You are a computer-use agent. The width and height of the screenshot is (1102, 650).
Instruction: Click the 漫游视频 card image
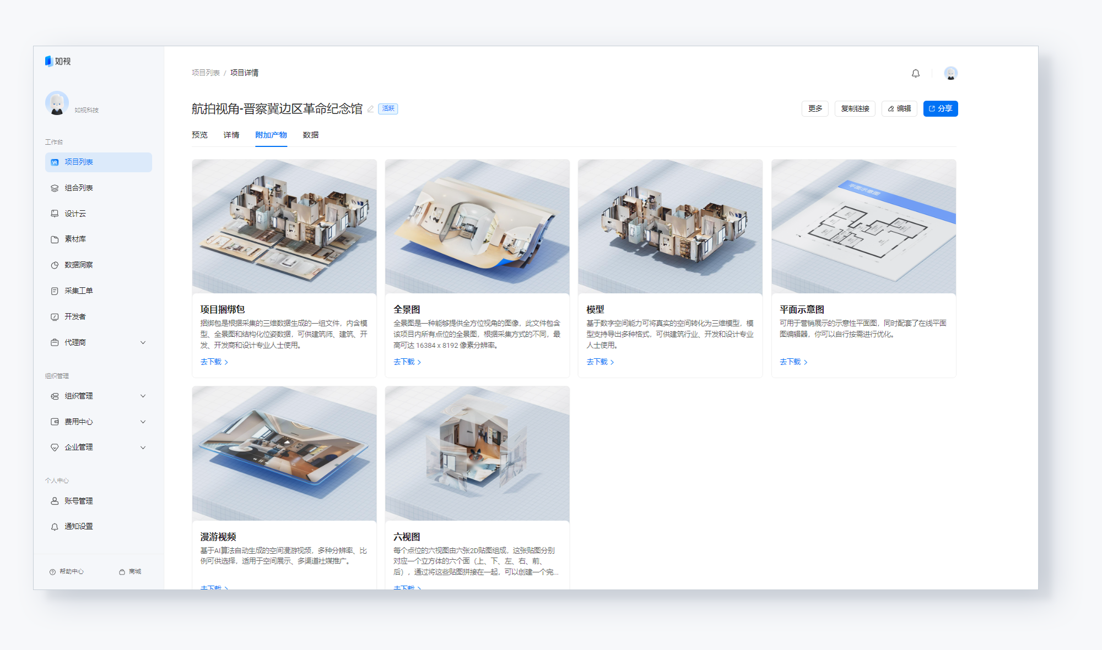click(x=284, y=454)
